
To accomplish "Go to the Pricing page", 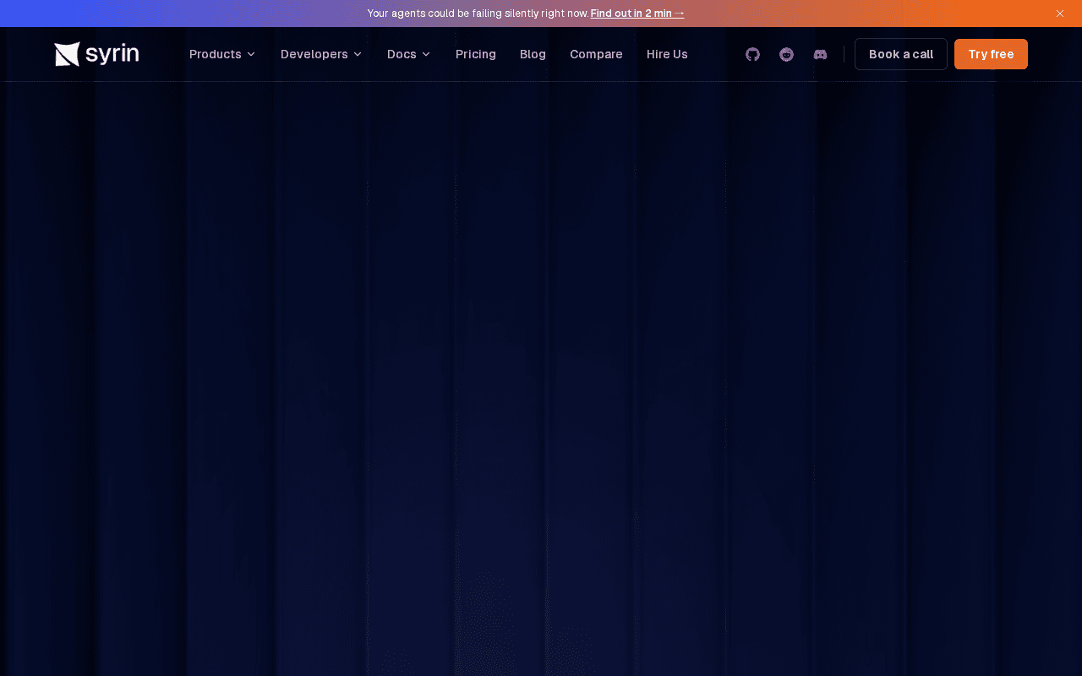I will pos(476,54).
